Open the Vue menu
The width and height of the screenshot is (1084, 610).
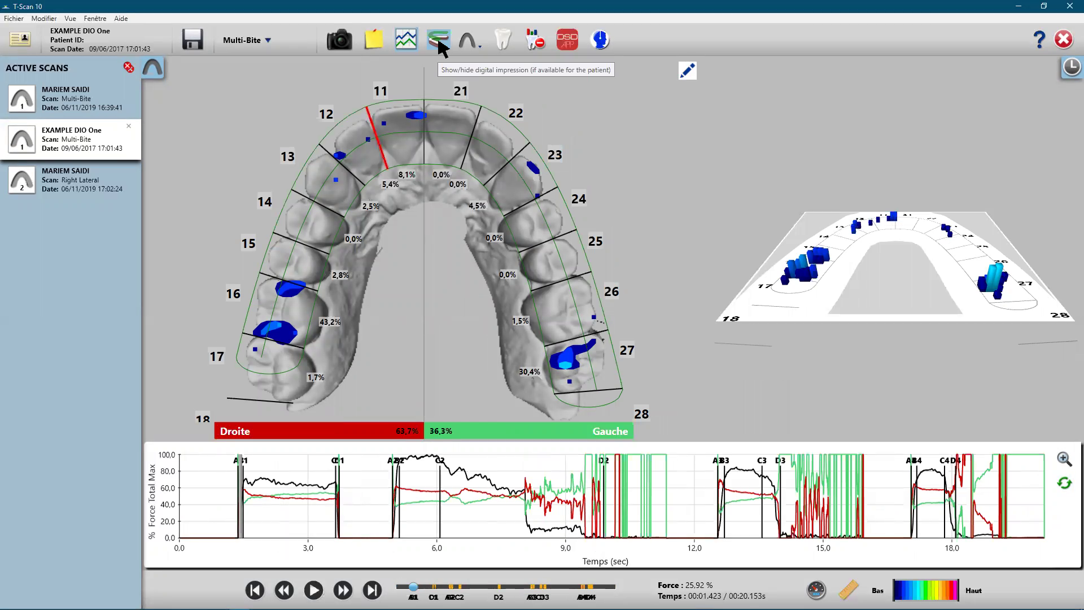(x=70, y=18)
